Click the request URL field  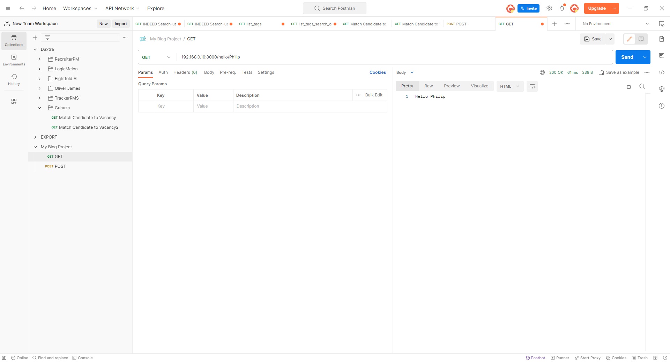(x=395, y=57)
